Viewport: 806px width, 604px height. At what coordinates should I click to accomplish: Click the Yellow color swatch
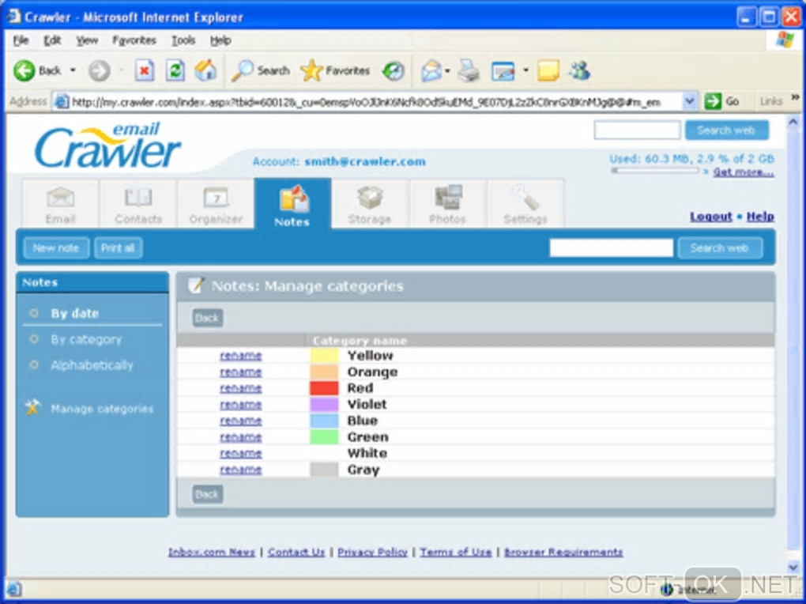[x=324, y=356]
